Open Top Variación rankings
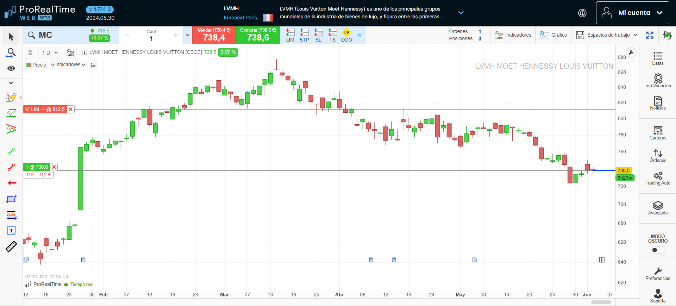676x306 pixels. [x=658, y=81]
